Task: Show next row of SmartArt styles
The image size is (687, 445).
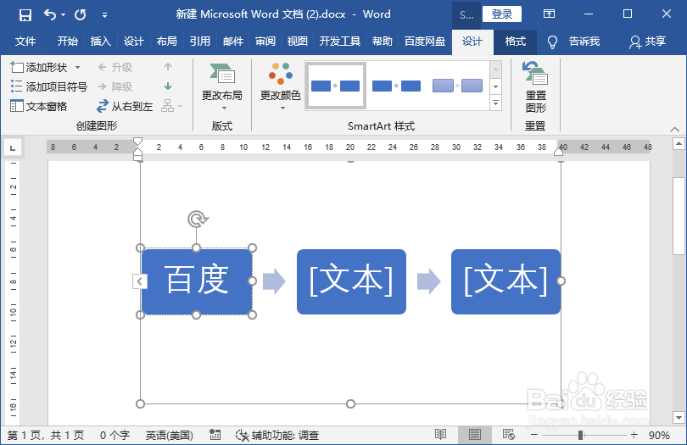Action: (x=495, y=86)
